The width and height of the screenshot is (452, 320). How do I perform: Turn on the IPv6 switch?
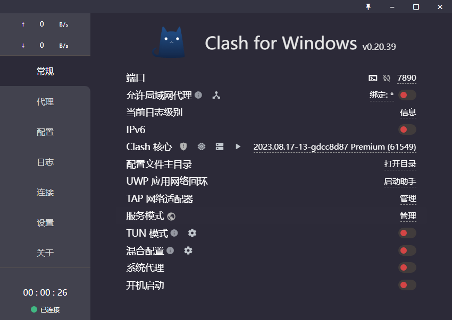pos(407,130)
